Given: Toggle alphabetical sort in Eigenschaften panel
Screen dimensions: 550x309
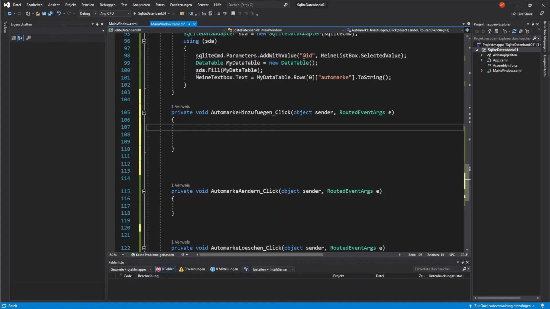Looking at the screenshot, I should click(20, 38).
